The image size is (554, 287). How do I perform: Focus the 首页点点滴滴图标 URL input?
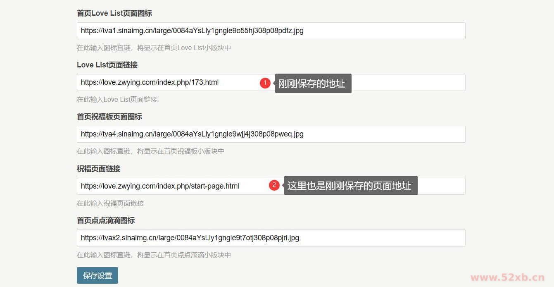tap(271, 238)
